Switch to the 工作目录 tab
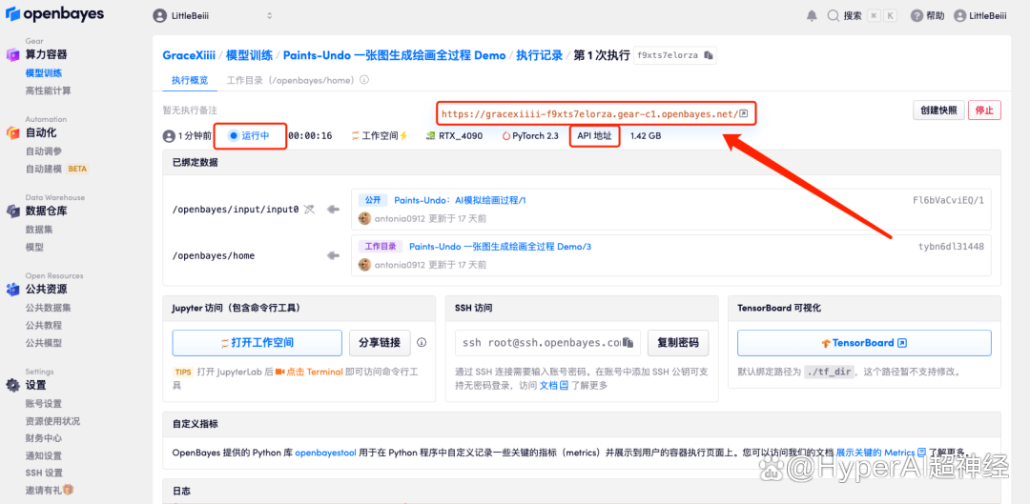 (290, 80)
